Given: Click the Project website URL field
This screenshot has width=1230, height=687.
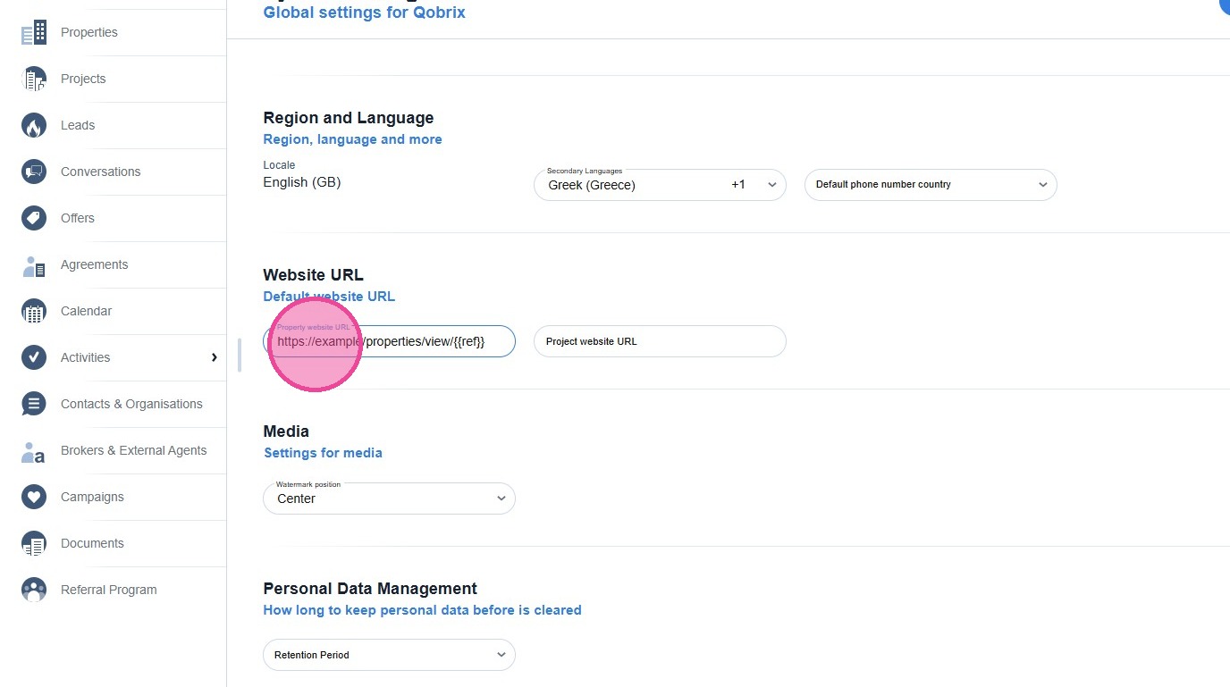Looking at the screenshot, I should coord(660,341).
